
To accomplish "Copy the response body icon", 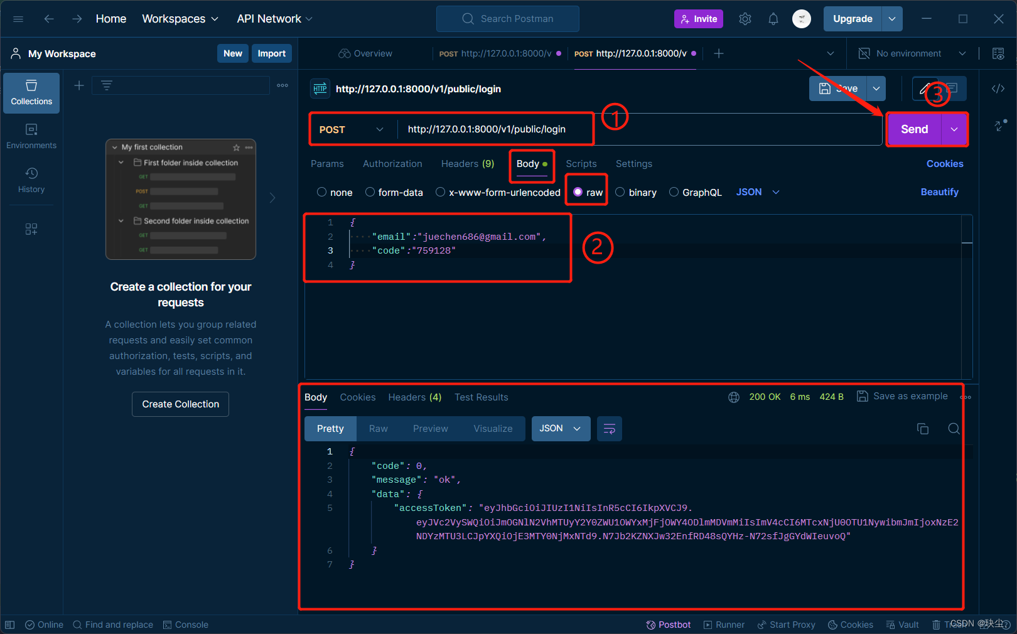I will coord(923,429).
